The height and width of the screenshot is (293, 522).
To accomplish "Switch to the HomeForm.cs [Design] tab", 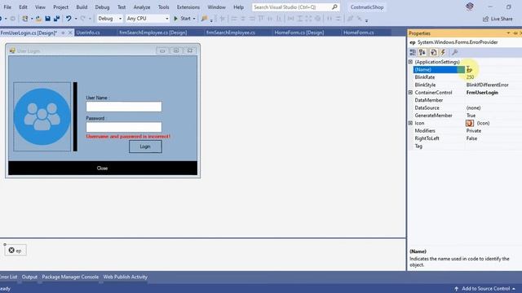I will pos(299,33).
